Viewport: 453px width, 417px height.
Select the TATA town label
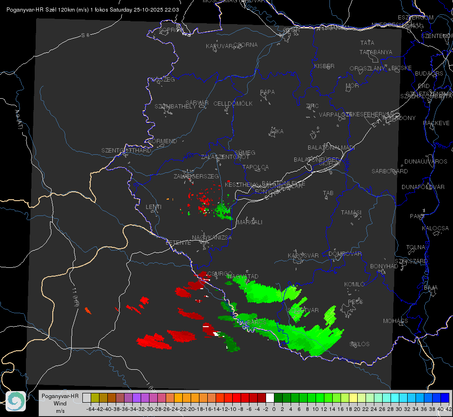tap(367, 43)
